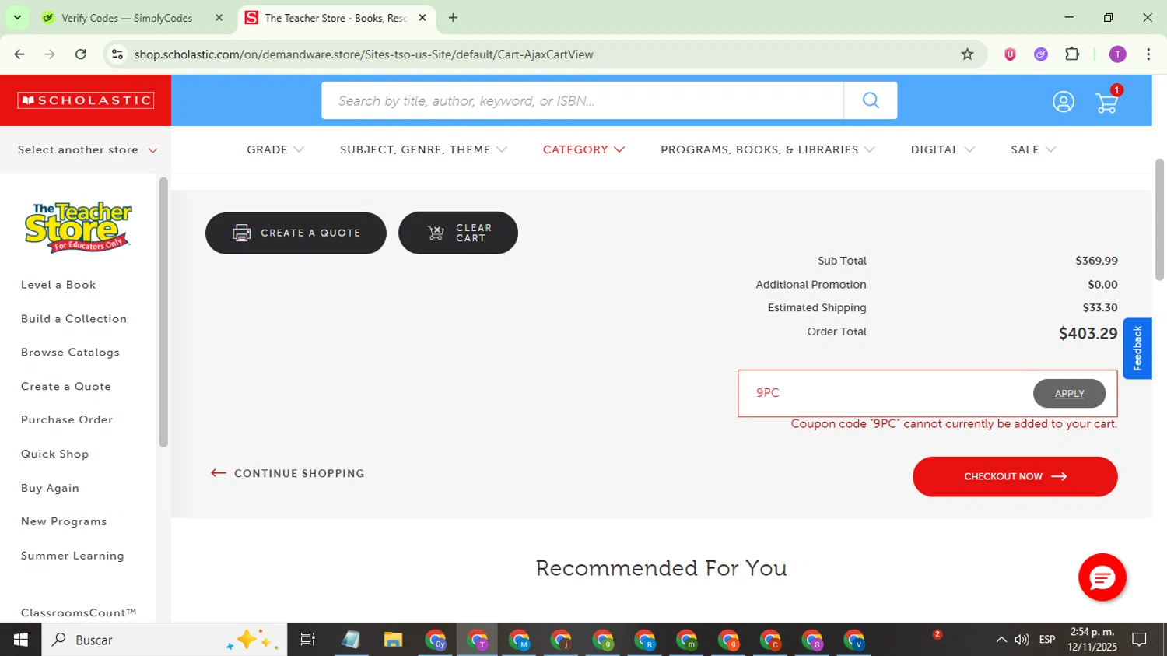Open the account profile icon

coord(1063,102)
